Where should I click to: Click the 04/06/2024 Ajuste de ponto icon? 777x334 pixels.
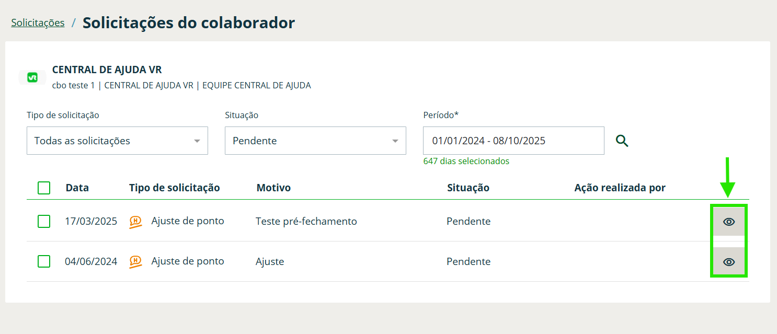tap(136, 262)
